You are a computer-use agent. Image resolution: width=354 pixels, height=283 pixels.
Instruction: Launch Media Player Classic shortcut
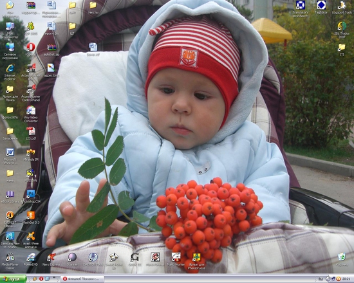(x=10, y=257)
